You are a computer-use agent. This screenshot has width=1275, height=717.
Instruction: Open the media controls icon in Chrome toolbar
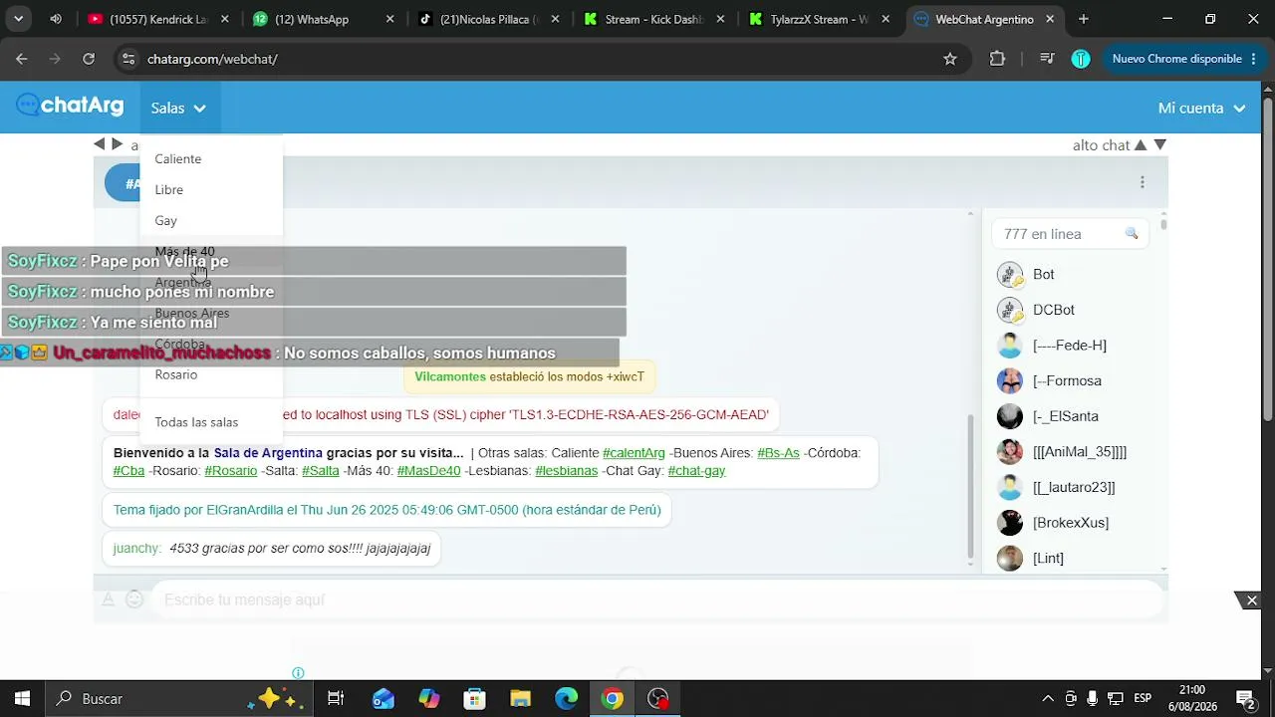click(x=1047, y=59)
